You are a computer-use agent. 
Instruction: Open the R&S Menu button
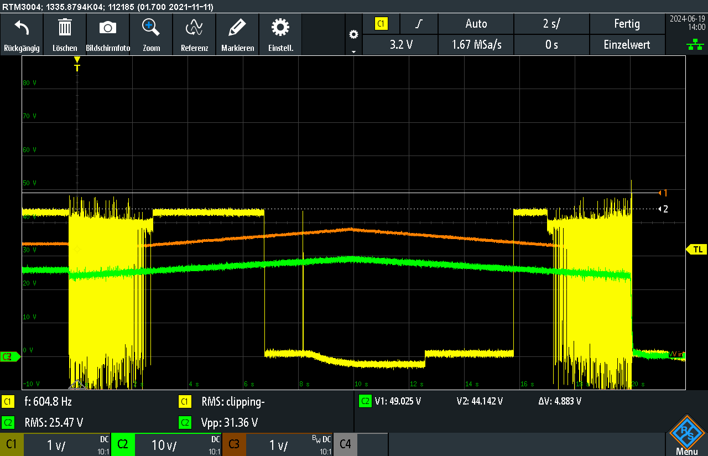pos(686,436)
